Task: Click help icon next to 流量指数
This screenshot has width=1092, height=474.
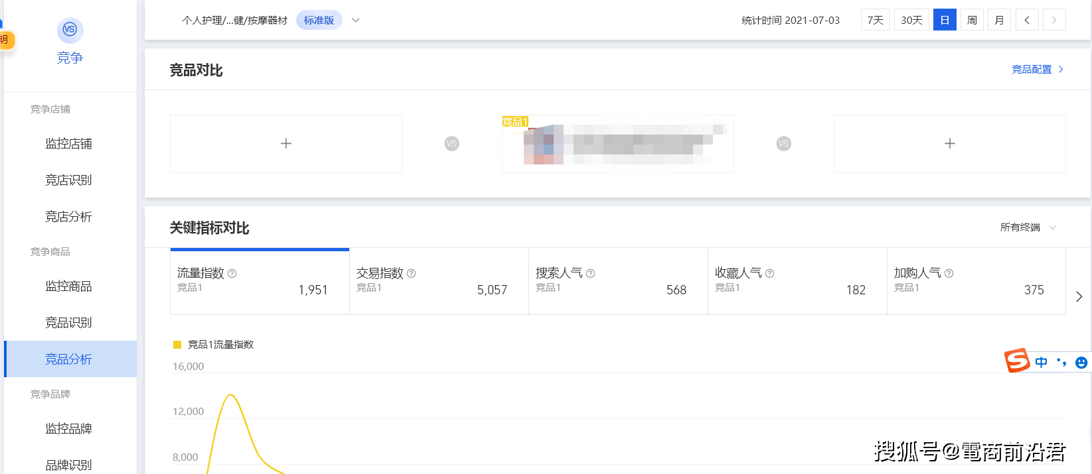Action: pos(232,273)
